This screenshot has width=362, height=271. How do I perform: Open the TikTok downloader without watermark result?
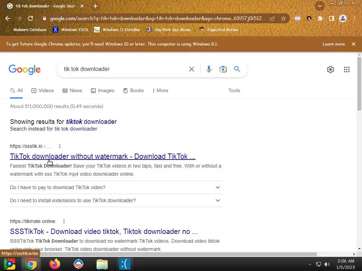(103, 156)
